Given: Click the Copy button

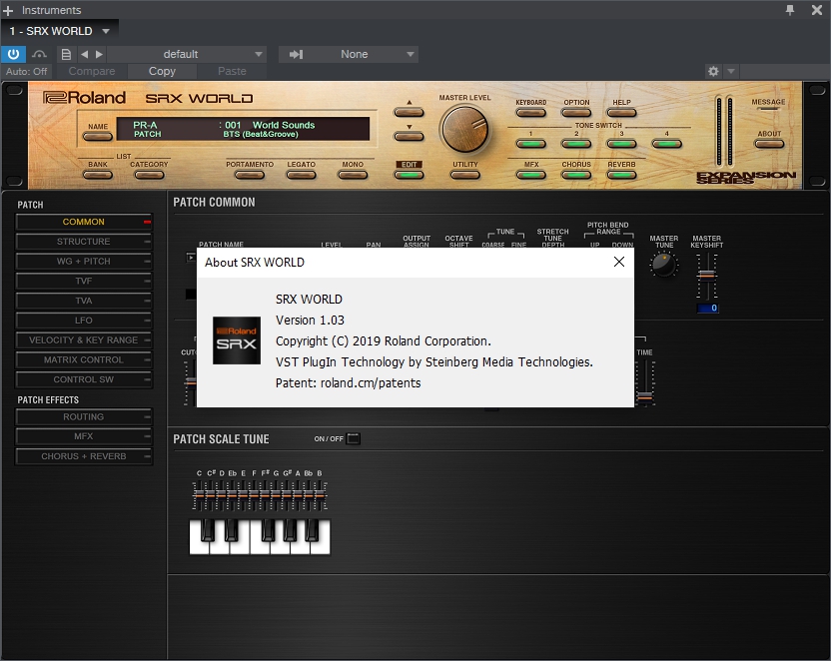Looking at the screenshot, I should [x=162, y=71].
